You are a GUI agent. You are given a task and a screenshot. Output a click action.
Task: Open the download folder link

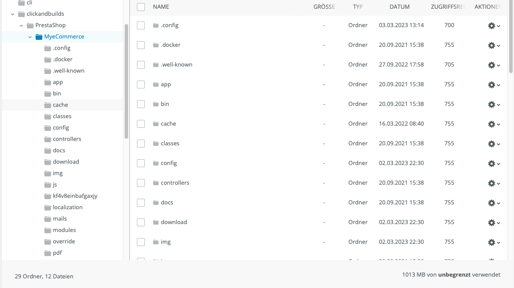tap(174, 222)
